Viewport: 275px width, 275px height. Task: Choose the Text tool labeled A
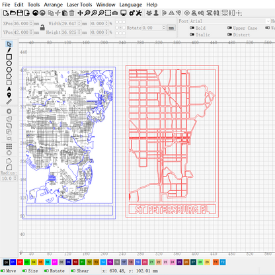9,89
